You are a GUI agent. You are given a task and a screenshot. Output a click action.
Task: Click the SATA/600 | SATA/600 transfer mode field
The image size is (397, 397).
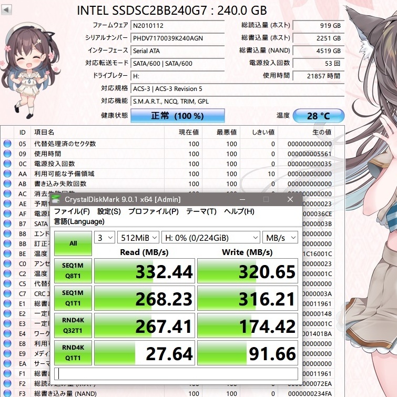pos(178,63)
